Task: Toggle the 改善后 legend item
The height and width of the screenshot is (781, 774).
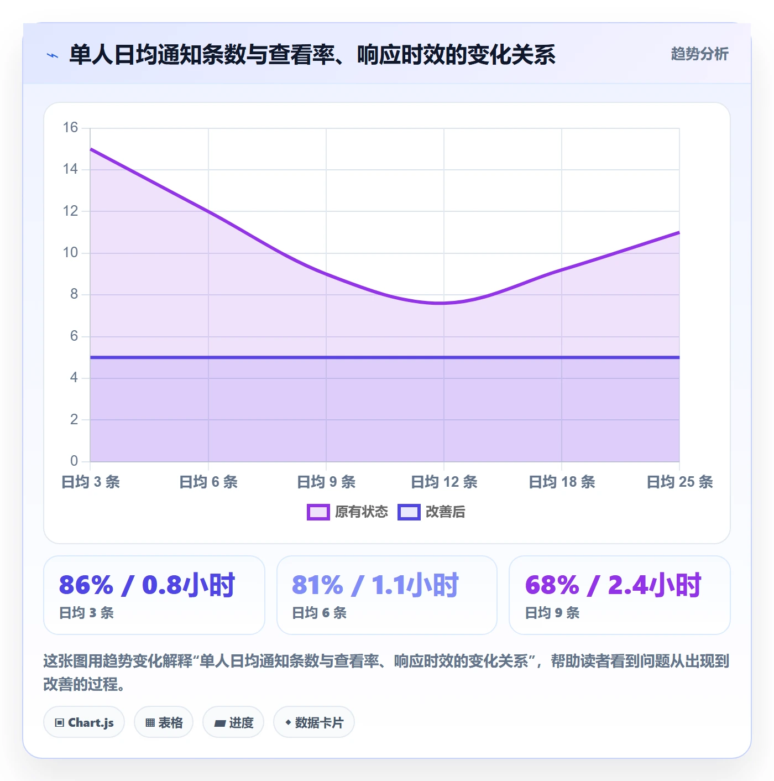Action: click(x=432, y=512)
